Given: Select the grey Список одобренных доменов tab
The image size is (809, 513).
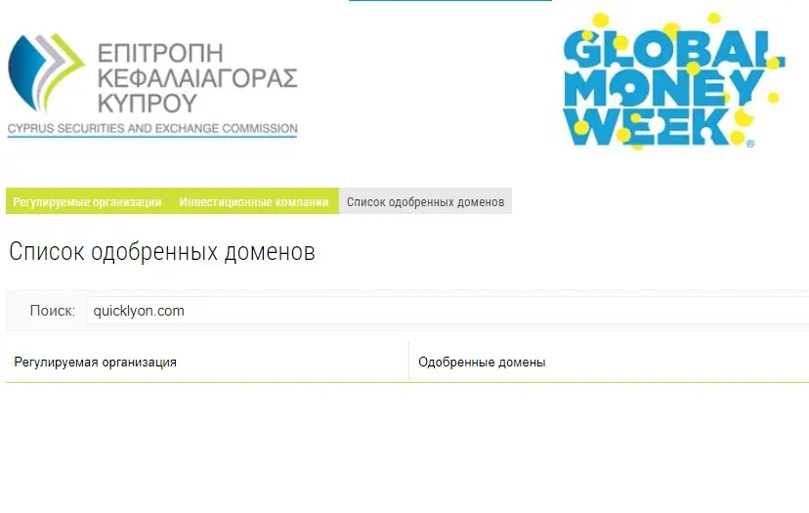Looking at the screenshot, I should coord(426,202).
